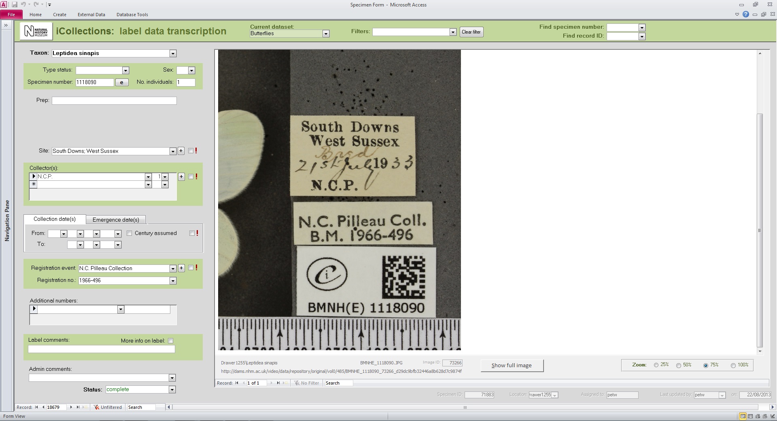
Task: Open the Site dropdown arrow
Action: [173, 151]
